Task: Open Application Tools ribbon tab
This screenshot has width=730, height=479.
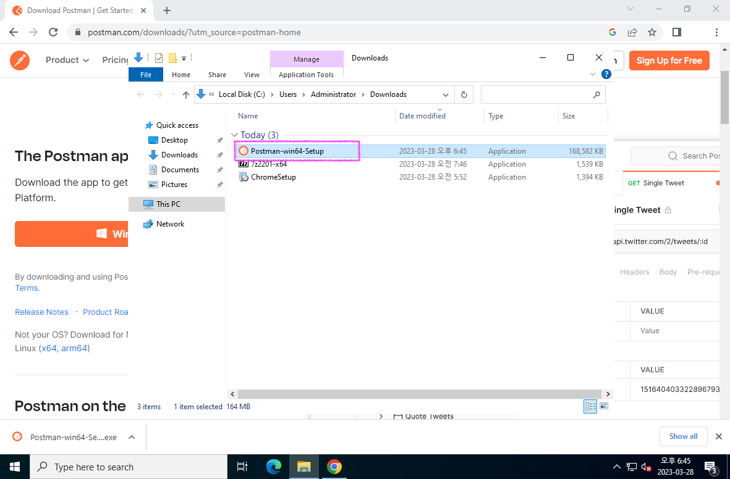Action: 307,75
